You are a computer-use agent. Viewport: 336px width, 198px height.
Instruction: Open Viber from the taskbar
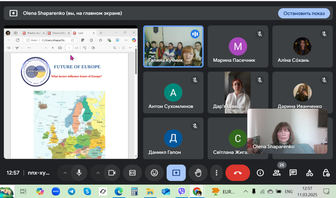pyautogui.click(x=181, y=191)
